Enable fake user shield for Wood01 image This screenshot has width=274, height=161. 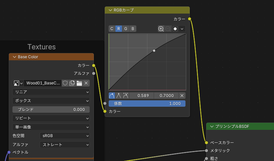(x=65, y=83)
